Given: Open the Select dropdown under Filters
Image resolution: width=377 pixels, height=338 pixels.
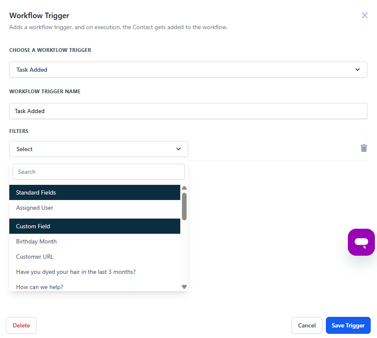Looking at the screenshot, I should 99,149.
